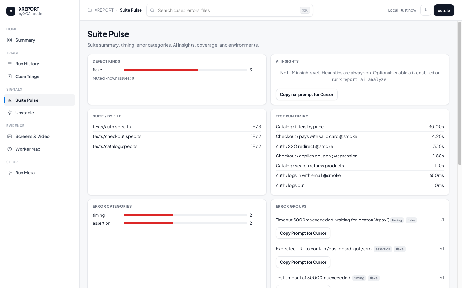Click Auth › logs in with email row
The height and width of the screenshot is (288, 462).
pyautogui.click(x=360, y=175)
